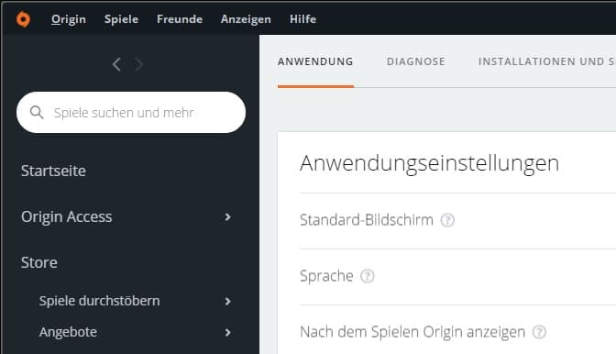Open the Store section
Image resolution: width=616 pixels, height=354 pixels.
point(39,262)
